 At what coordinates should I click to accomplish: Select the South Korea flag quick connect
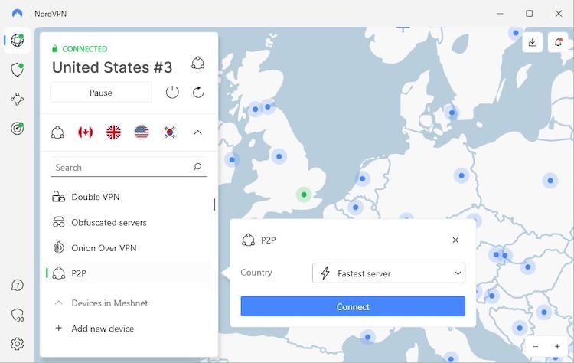pyautogui.click(x=169, y=132)
